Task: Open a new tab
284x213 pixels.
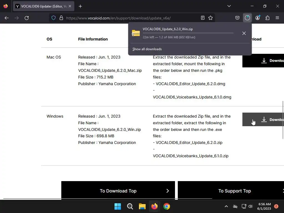Action: pos(80,6)
